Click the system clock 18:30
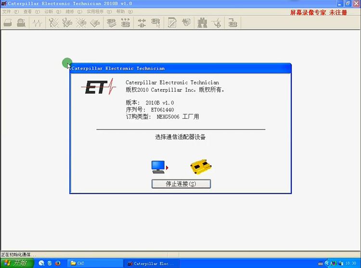 [x=350, y=263]
